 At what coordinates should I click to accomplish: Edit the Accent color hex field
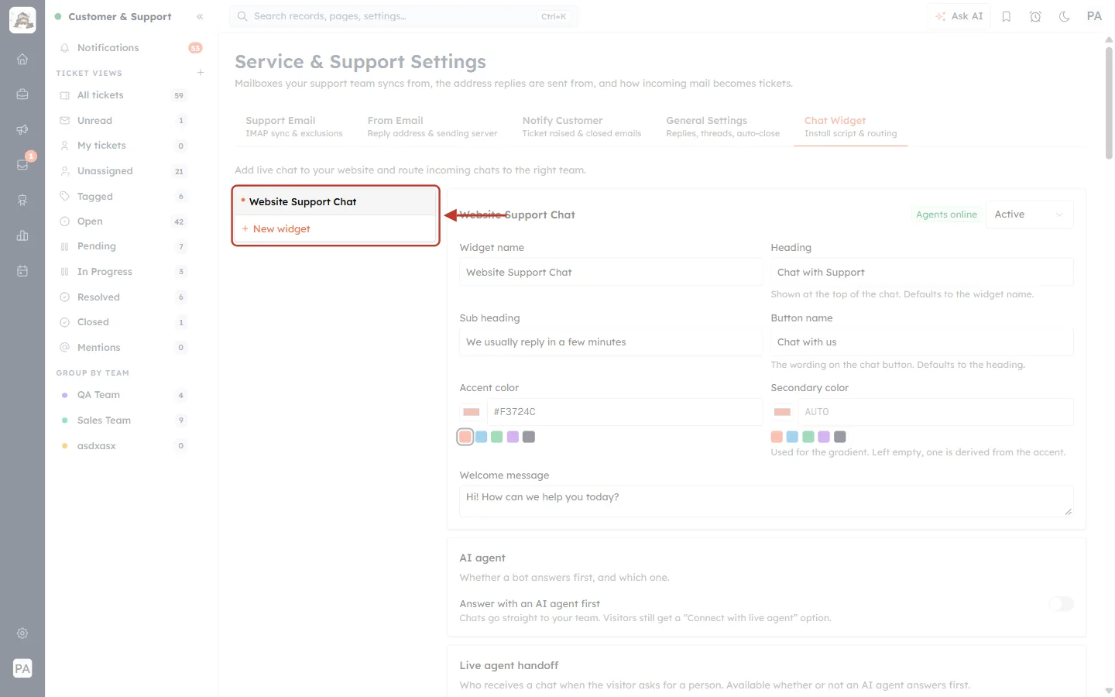pos(625,412)
